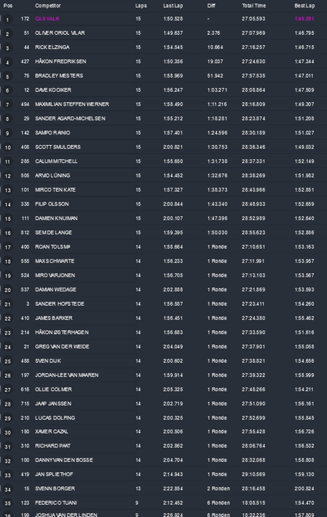Screen dimensions: 327x517
Task: Click Federico Tuani's '6 Ronden' diff
Action: click(x=218, y=503)
